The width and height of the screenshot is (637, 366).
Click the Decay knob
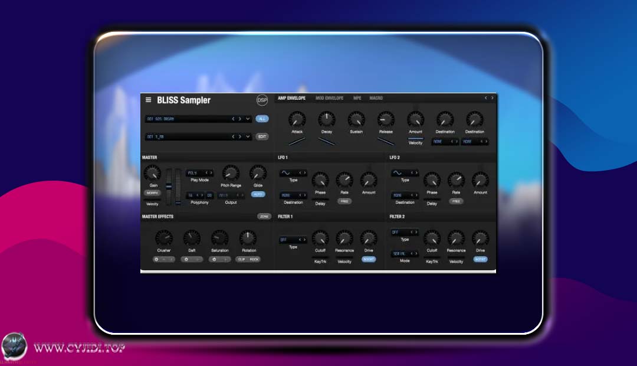point(326,120)
